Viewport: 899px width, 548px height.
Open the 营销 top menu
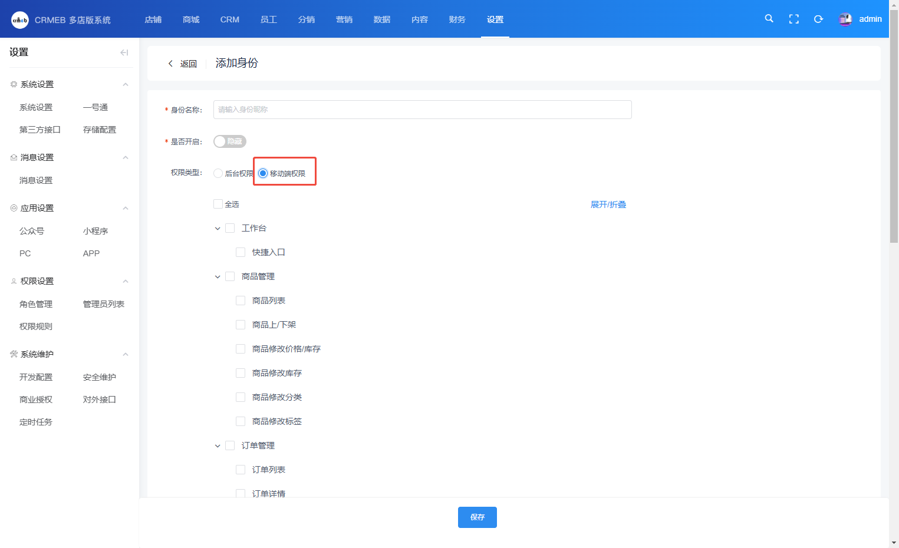tap(344, 19)
